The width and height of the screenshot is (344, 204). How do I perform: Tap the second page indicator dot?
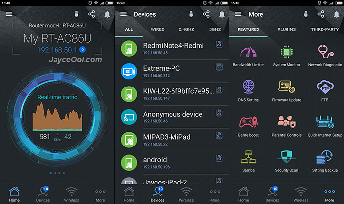coord(55,173)
